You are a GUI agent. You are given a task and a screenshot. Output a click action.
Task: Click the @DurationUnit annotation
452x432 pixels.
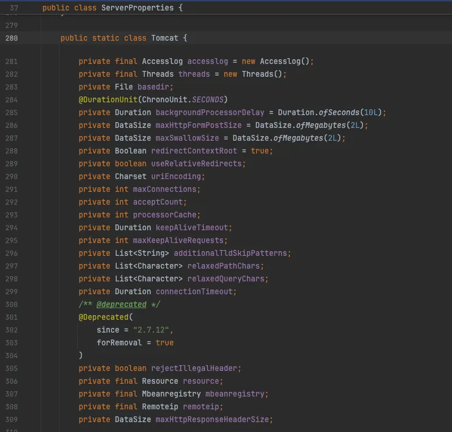pyautogui.click(x=108, y=99)
